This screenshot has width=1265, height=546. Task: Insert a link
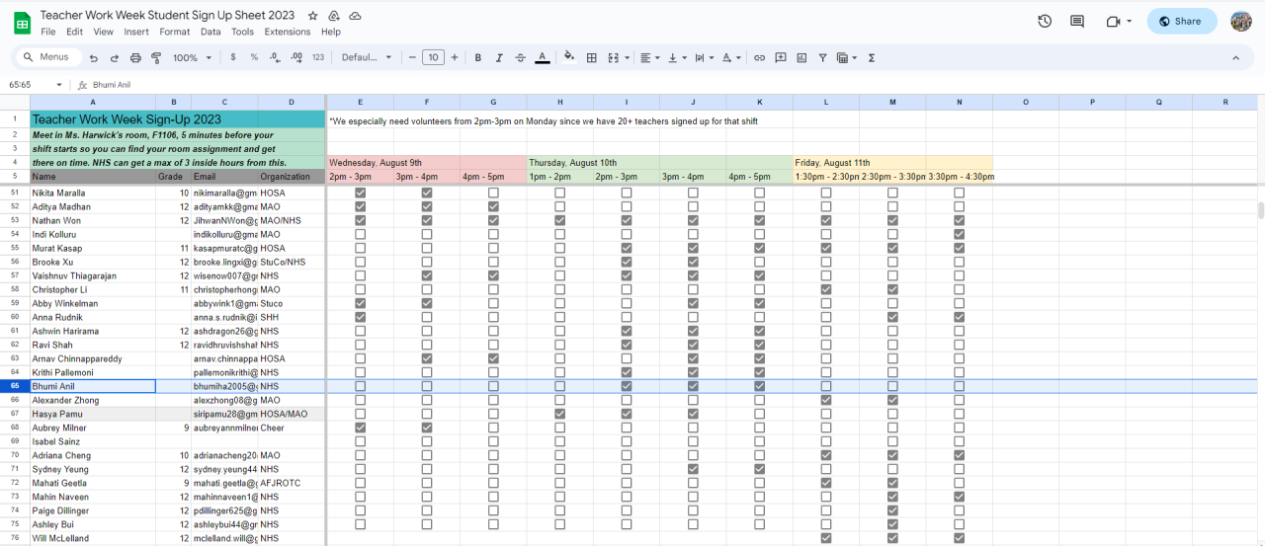point(759,58)
